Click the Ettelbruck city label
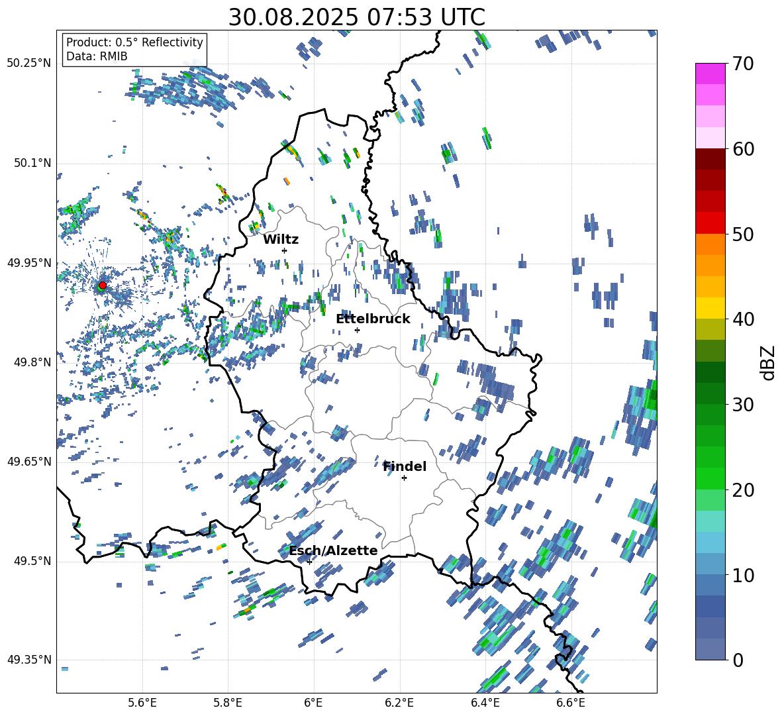784x716 pixels. click(x=373, y=319)
